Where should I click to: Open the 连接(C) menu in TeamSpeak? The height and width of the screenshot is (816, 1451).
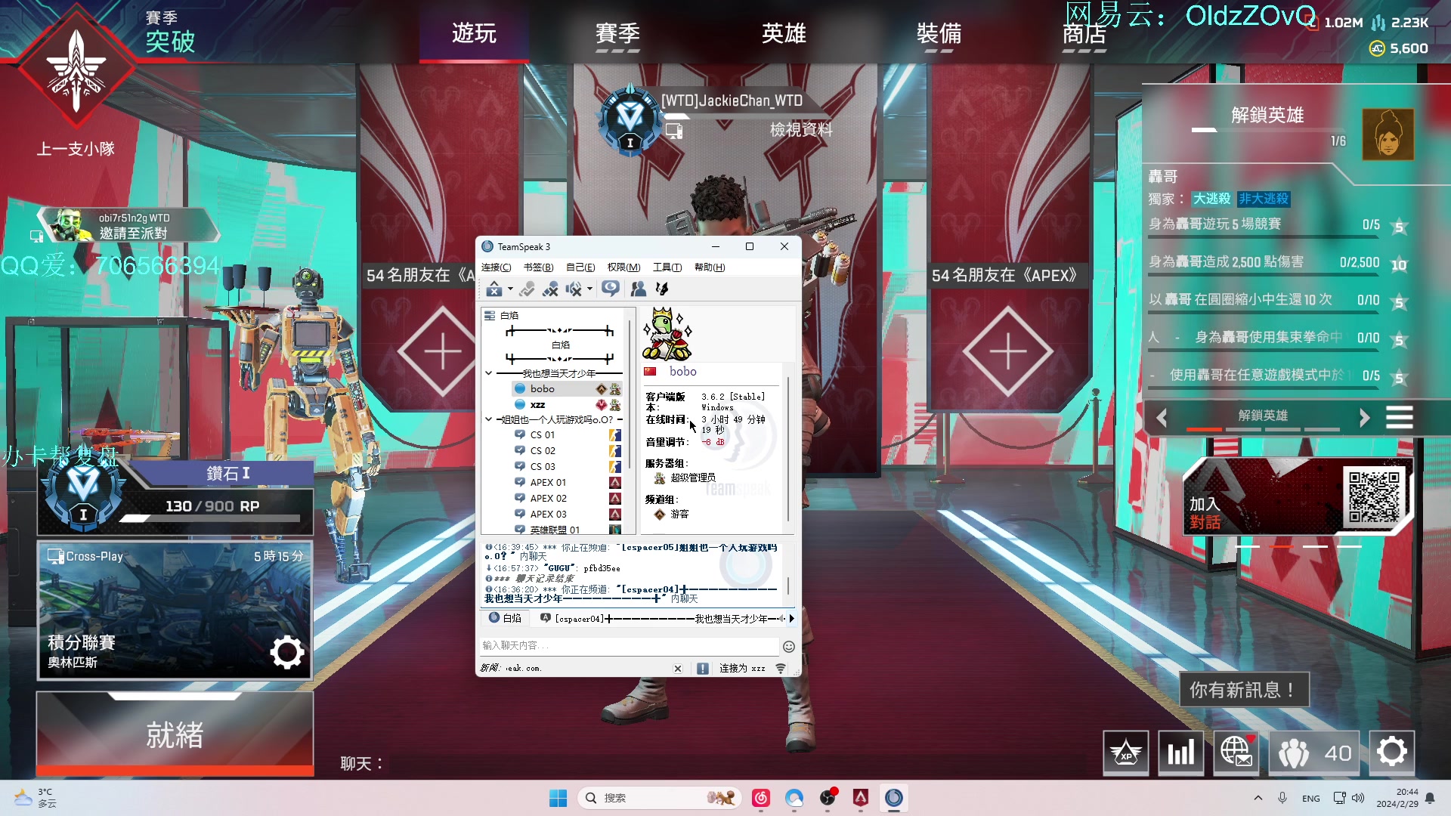pos(496,267)
